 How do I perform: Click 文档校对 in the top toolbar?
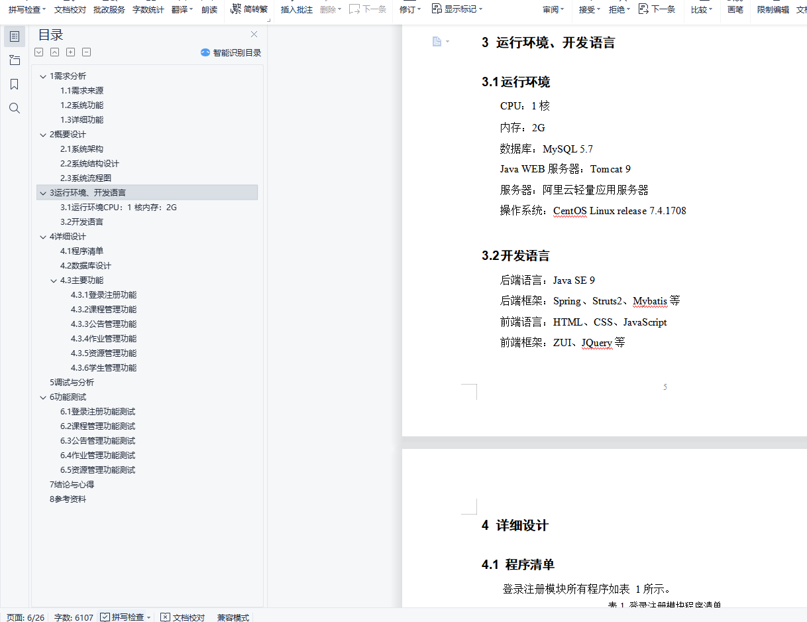(x=70, y=10)
